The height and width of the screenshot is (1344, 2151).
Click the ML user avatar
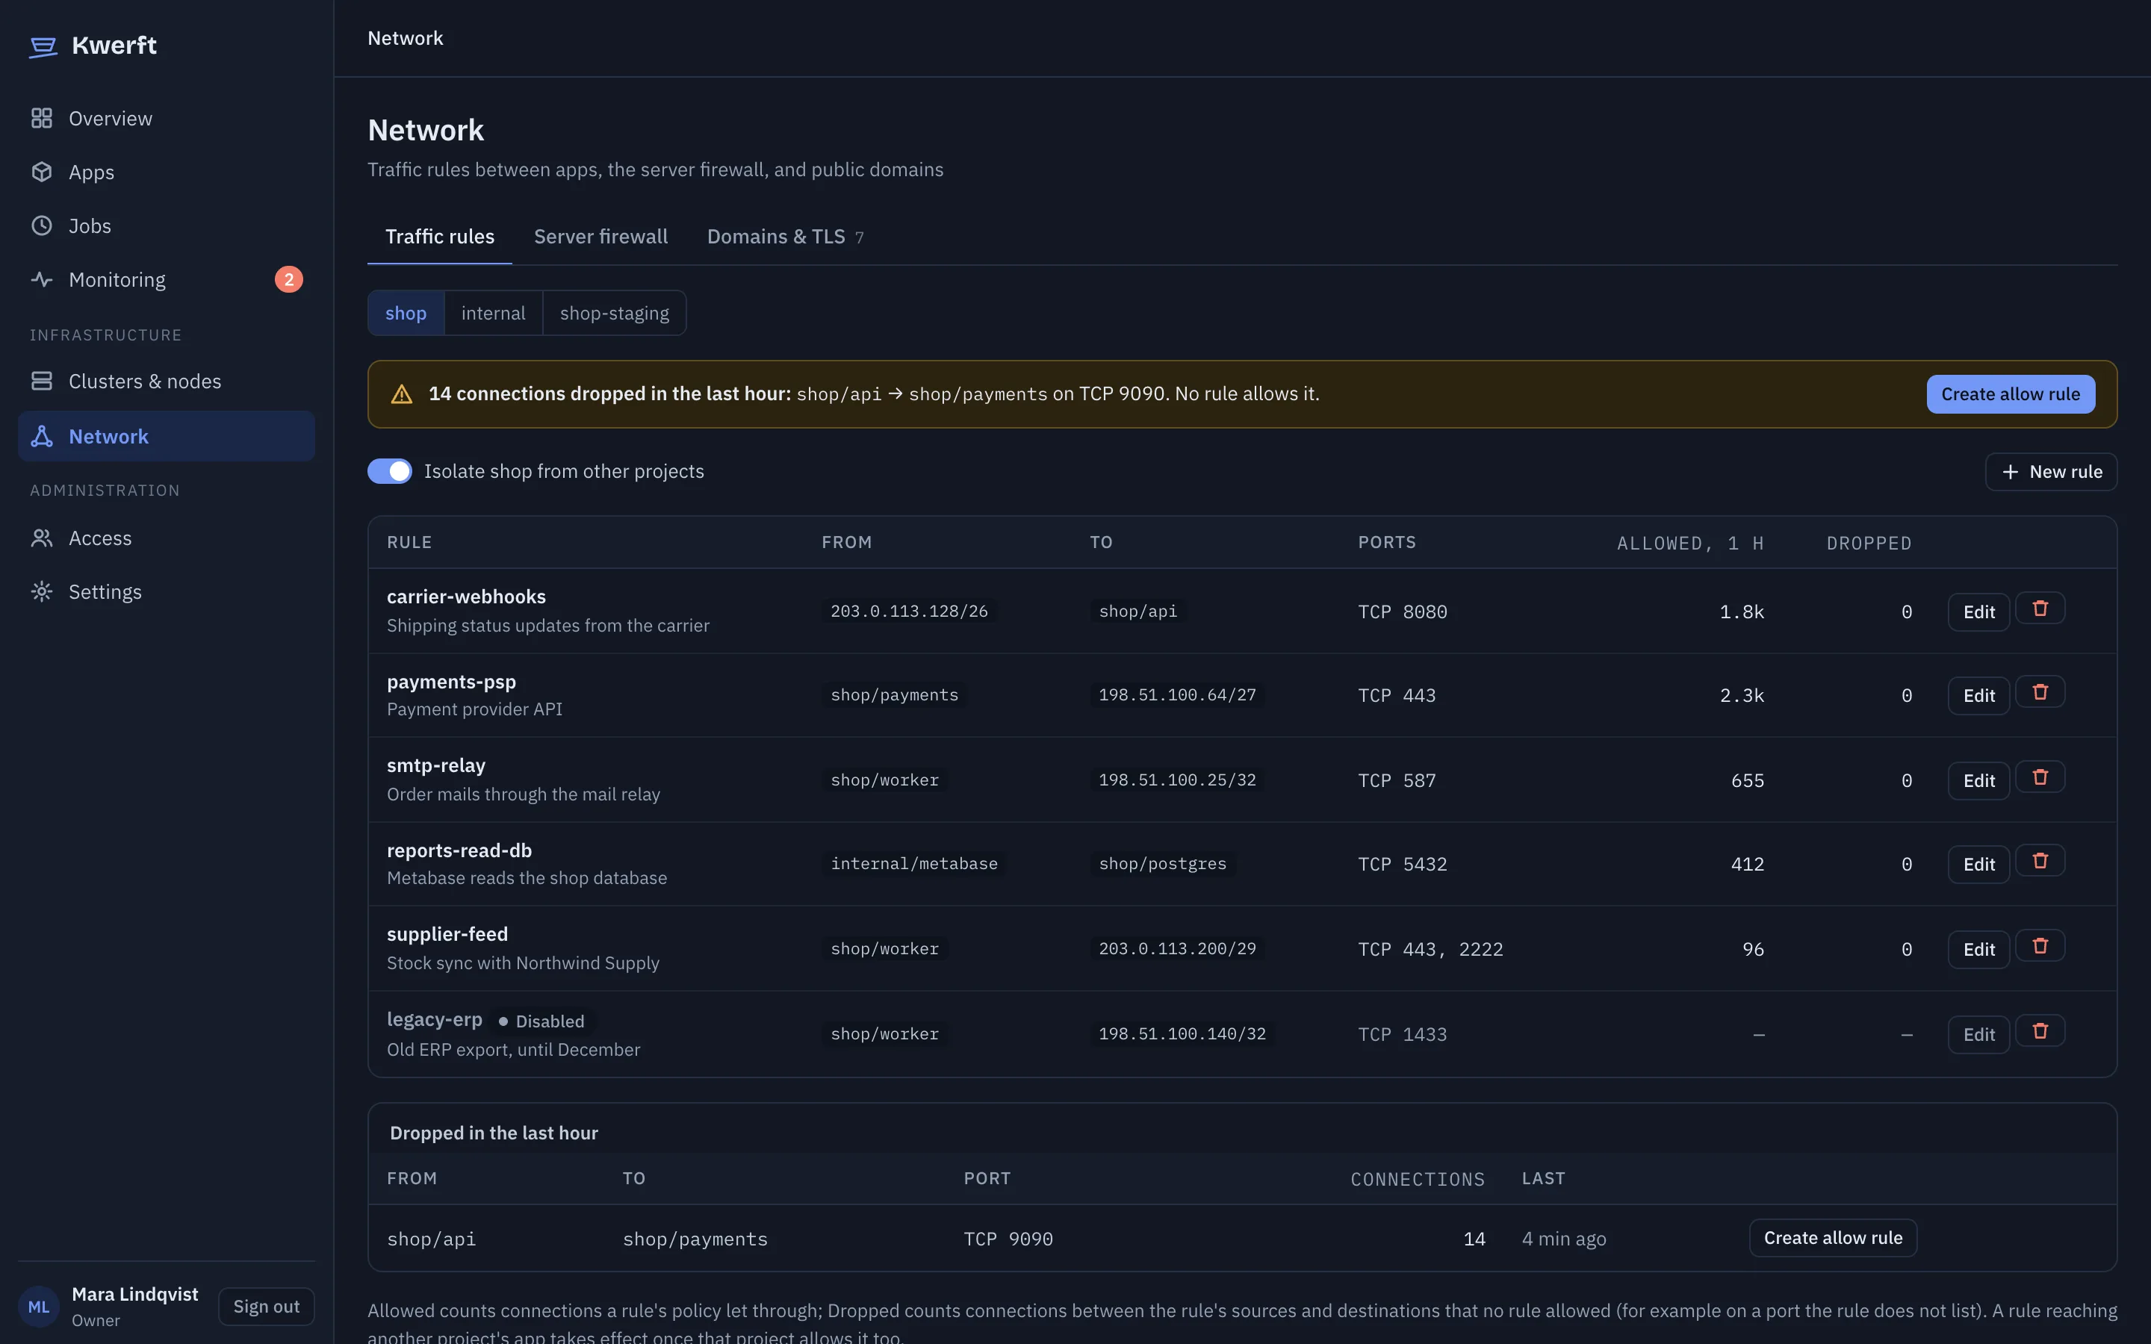38,1307
